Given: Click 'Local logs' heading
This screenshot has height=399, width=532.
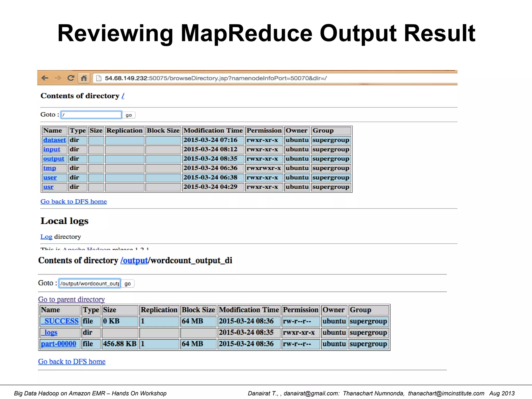Looking at the screenshot, I should [64, 221].
